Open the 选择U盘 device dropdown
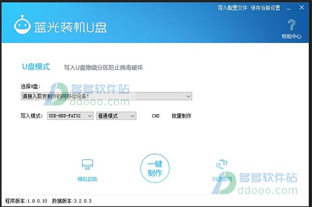The width and height of the screenshot is (312, 207). pos(107,96)
